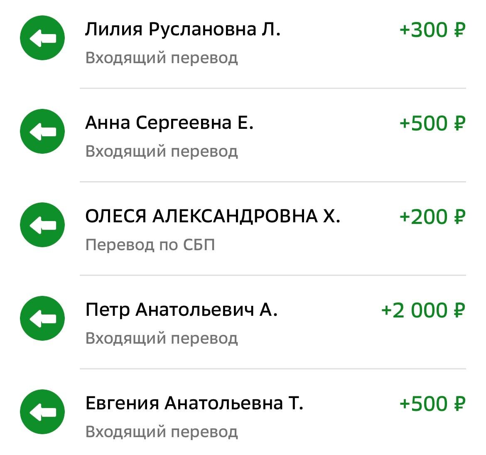
Task: Click the Входящий перевод label under Лилия Руслановна Л.
Action: (162, 58)
